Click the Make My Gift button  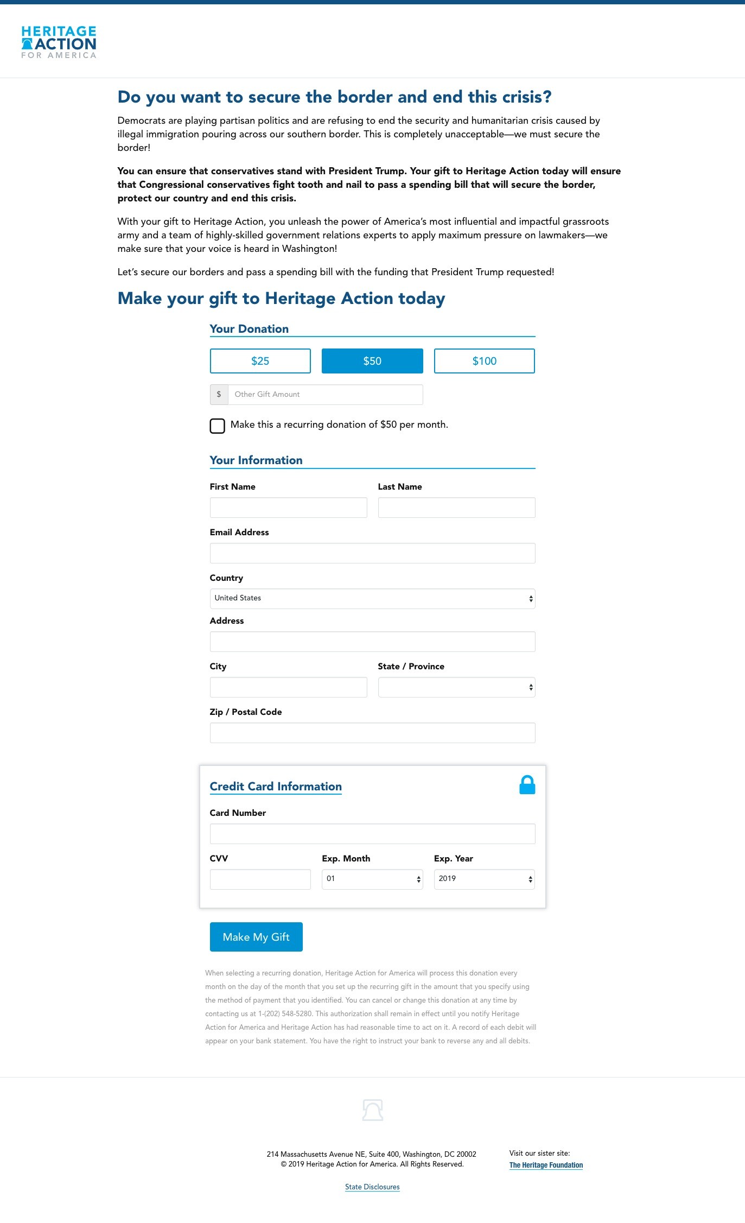point(256,936)
